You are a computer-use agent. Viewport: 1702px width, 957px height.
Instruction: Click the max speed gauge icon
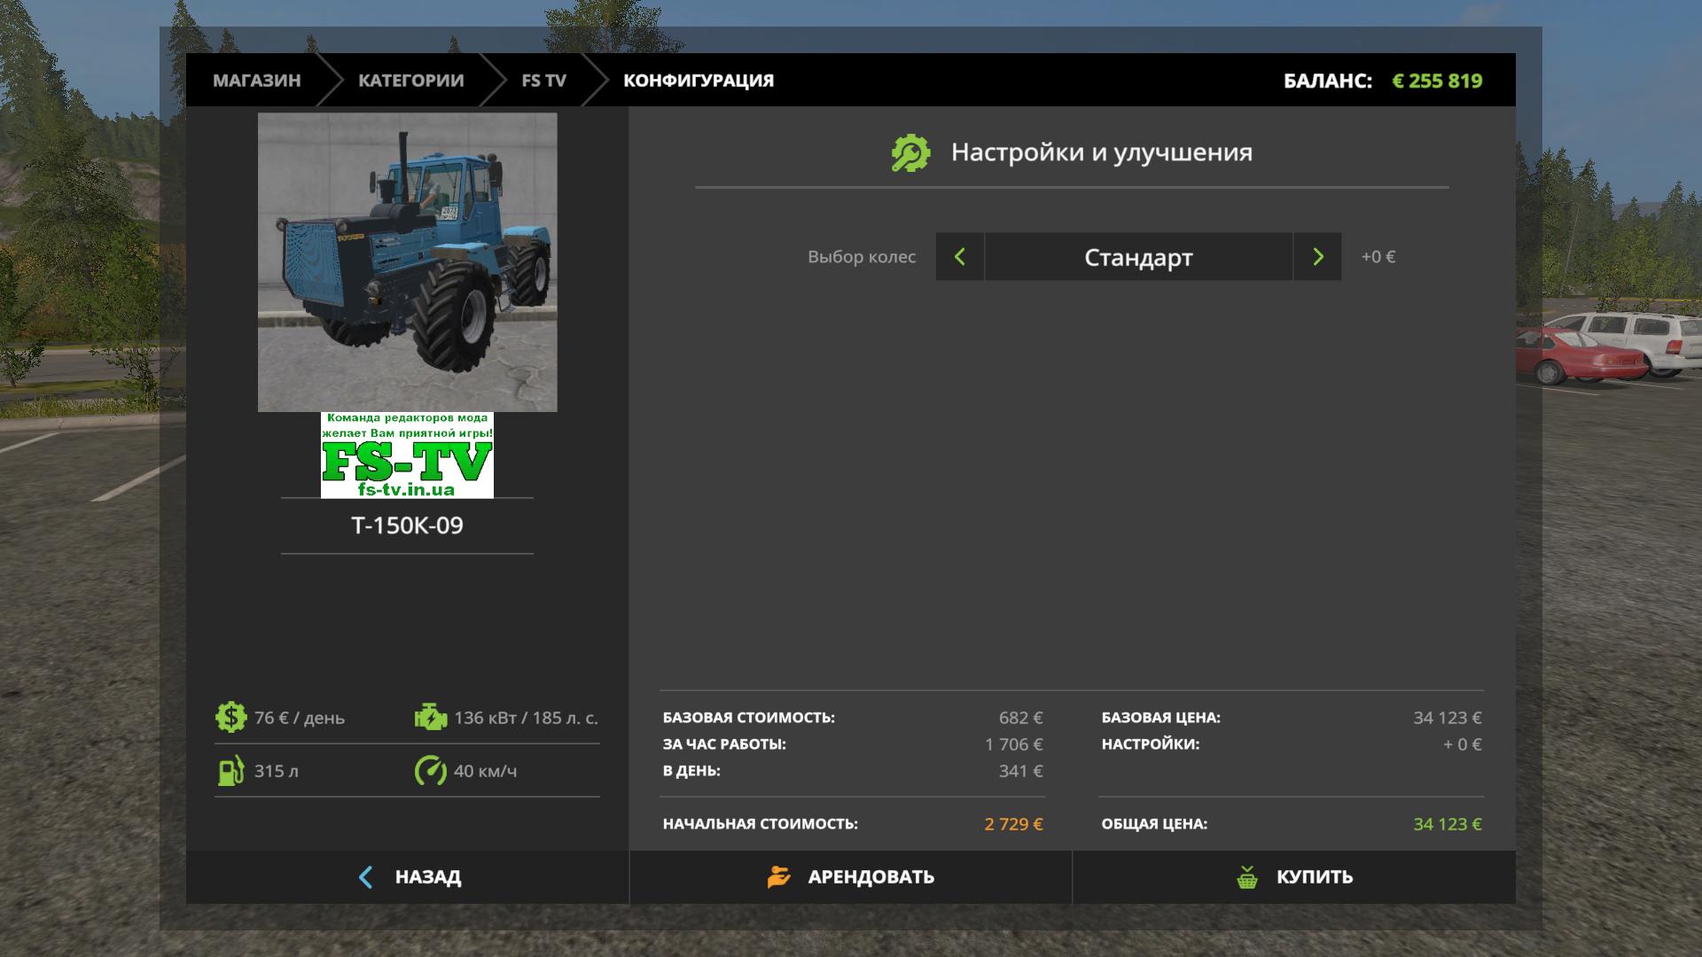click(x=431, y=770)
